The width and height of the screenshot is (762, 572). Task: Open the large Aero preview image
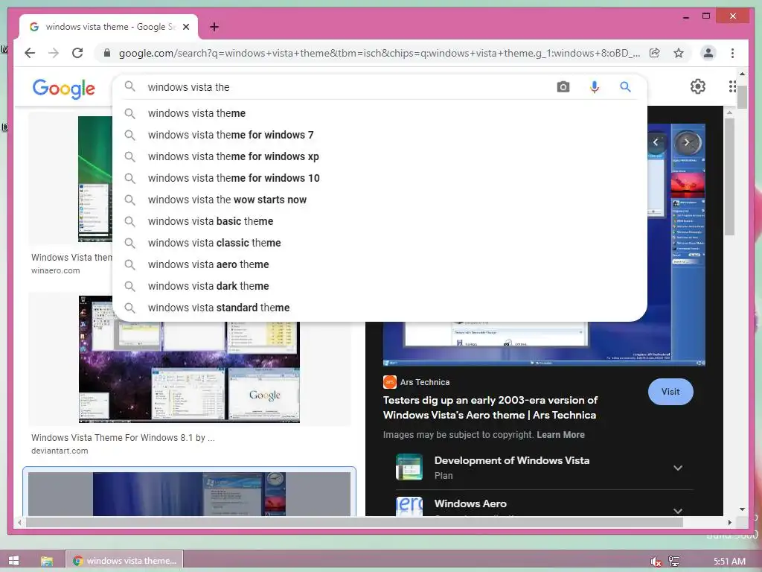pos(544,343)
